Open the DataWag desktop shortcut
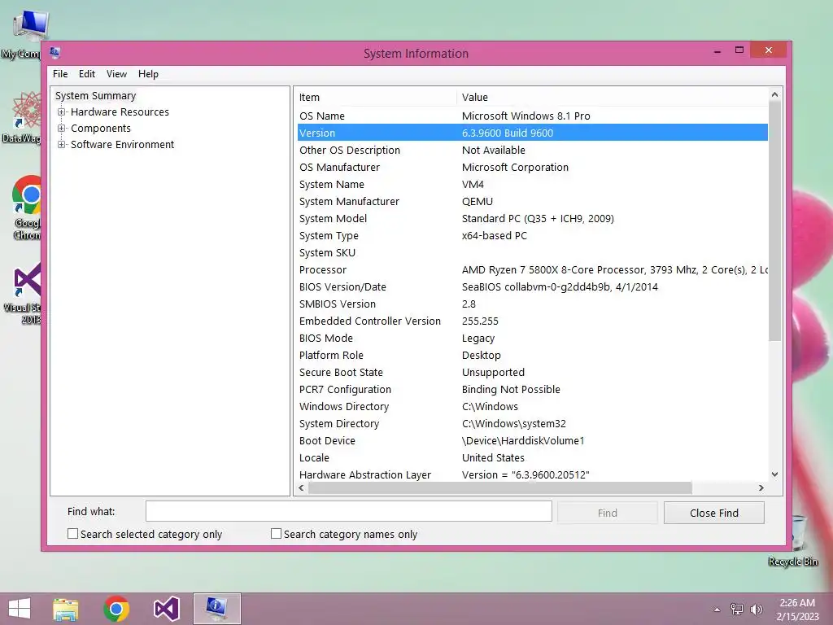This screenshot has width=833, height=625. point(24,117)
